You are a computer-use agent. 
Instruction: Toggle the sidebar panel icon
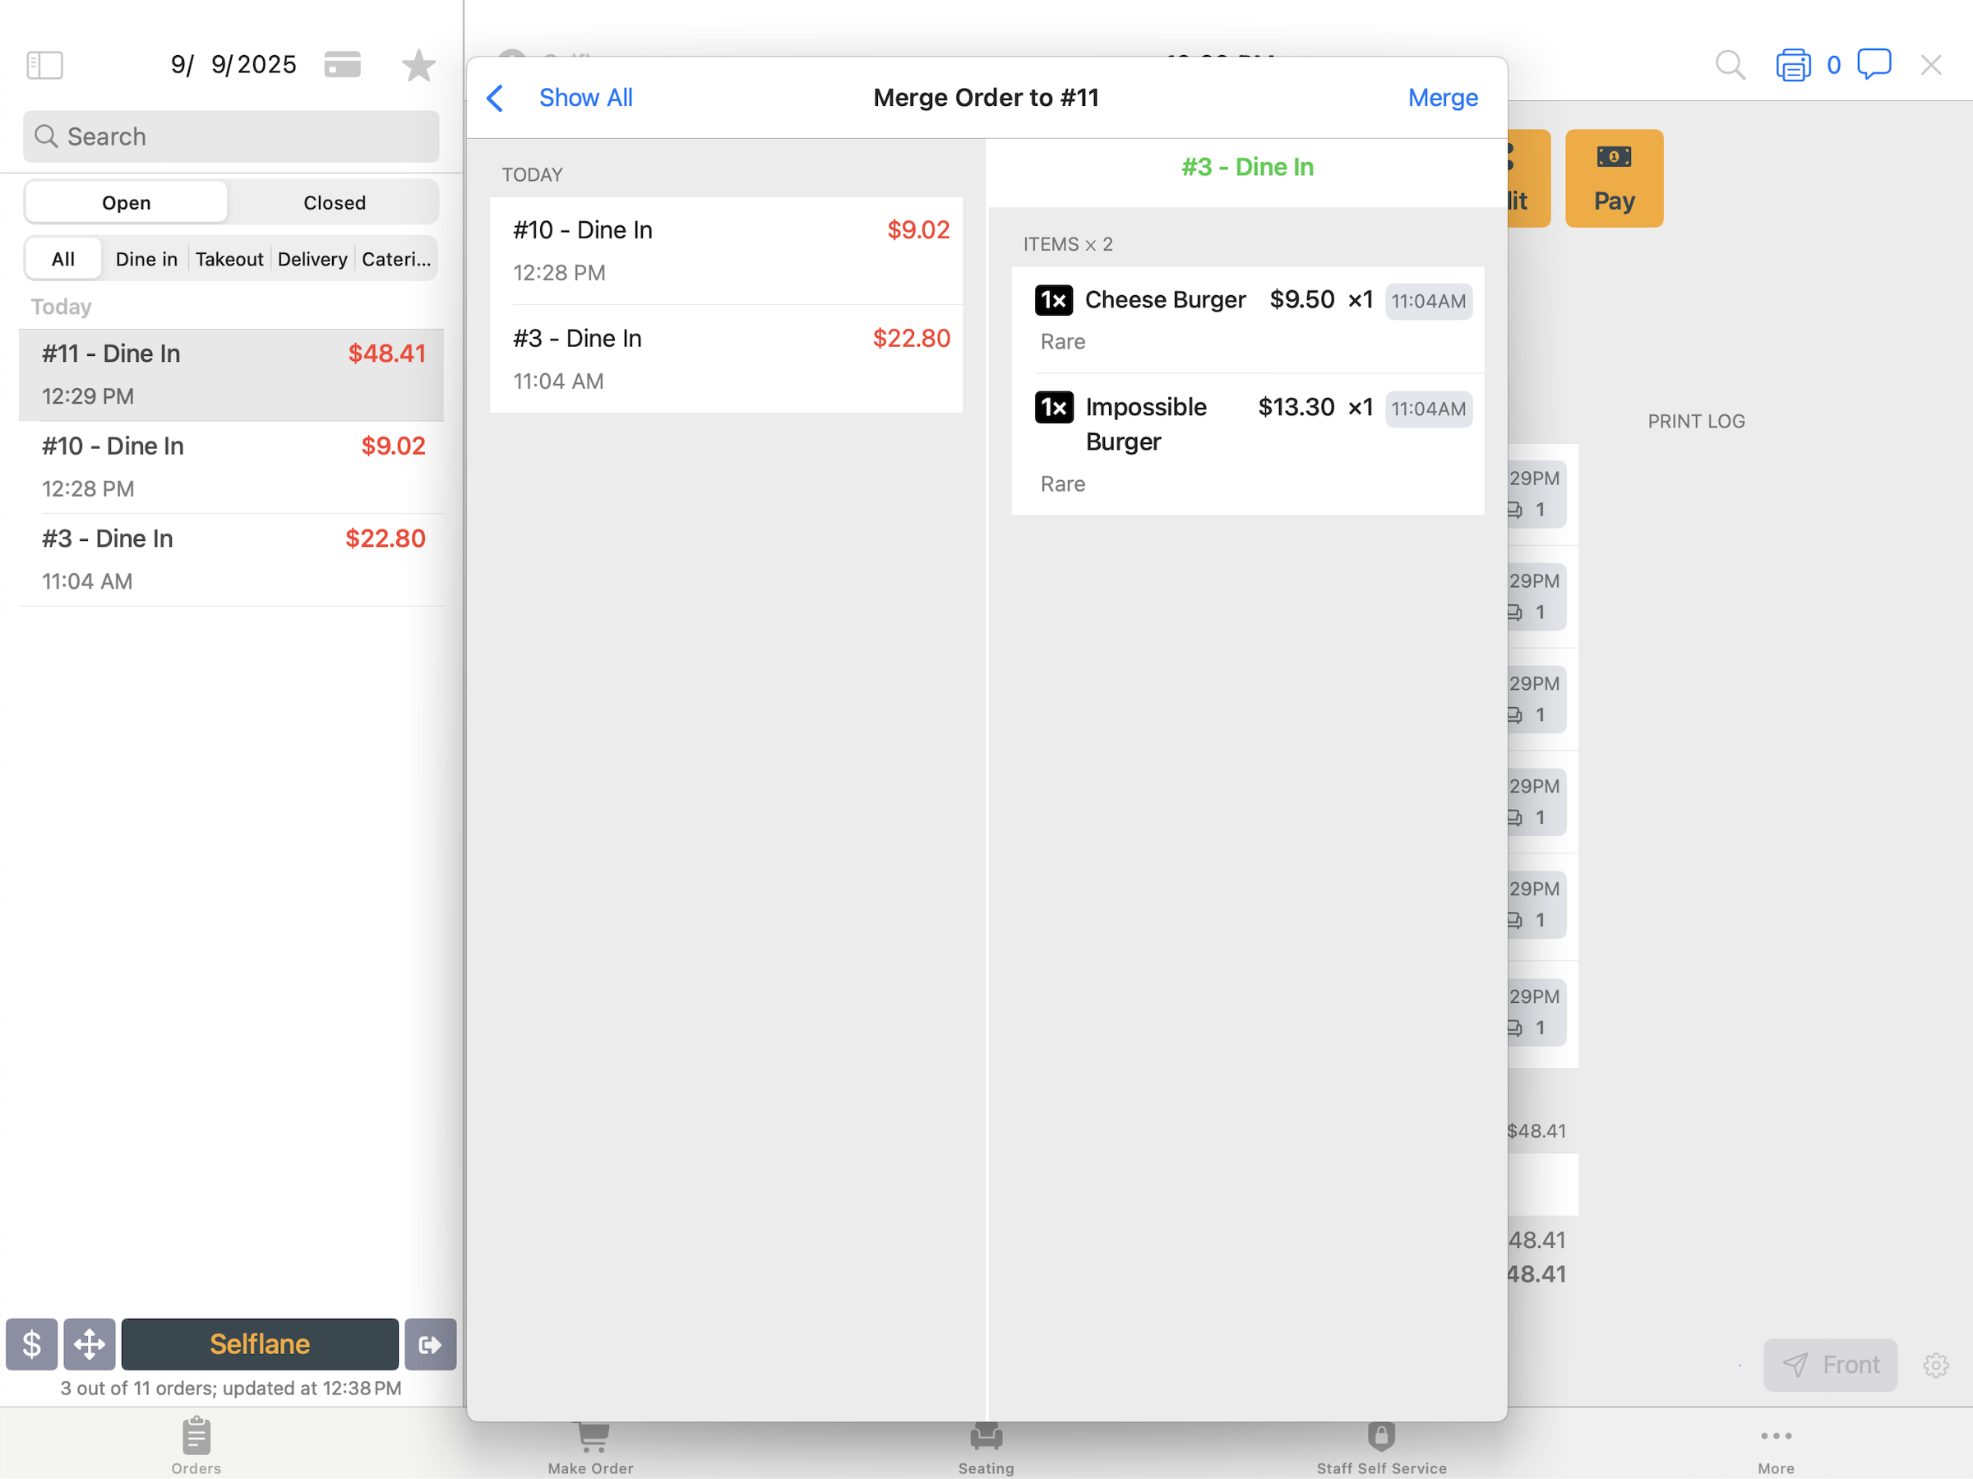coord(44,65)
